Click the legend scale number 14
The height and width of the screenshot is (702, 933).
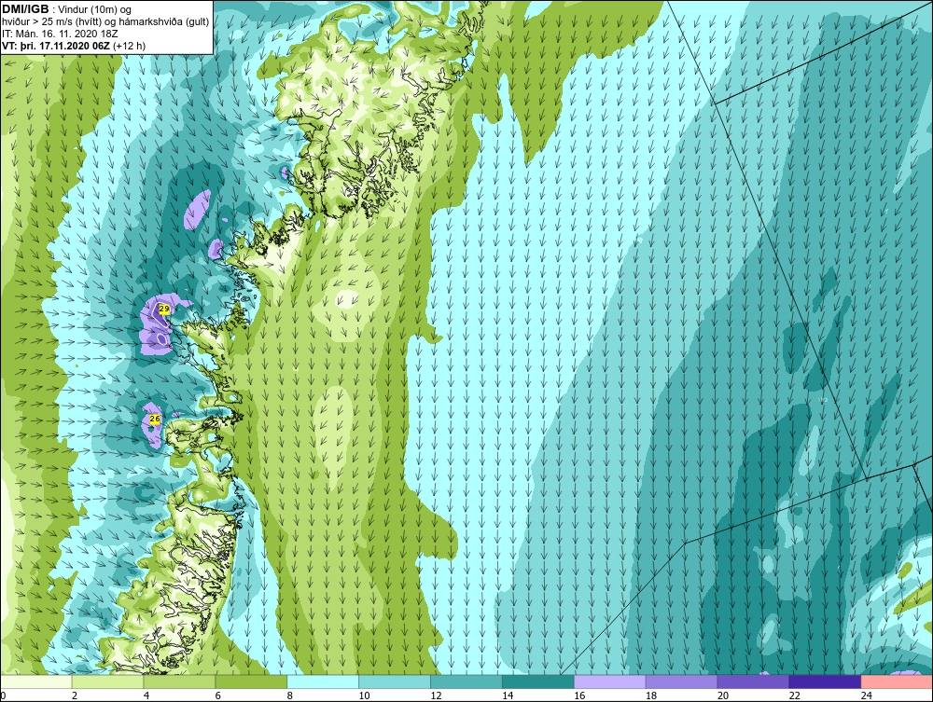tap(508, 695)
